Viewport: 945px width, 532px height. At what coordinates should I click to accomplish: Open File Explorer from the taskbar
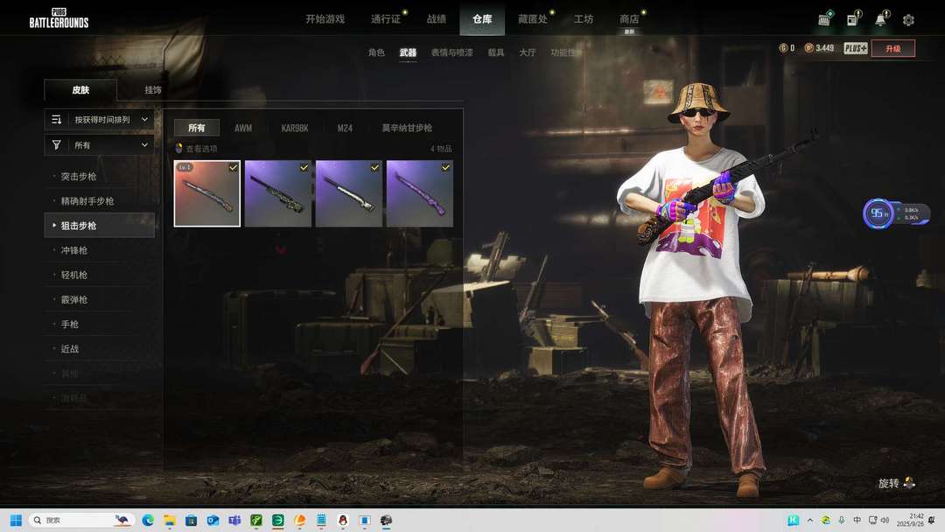tap(170, 520)
